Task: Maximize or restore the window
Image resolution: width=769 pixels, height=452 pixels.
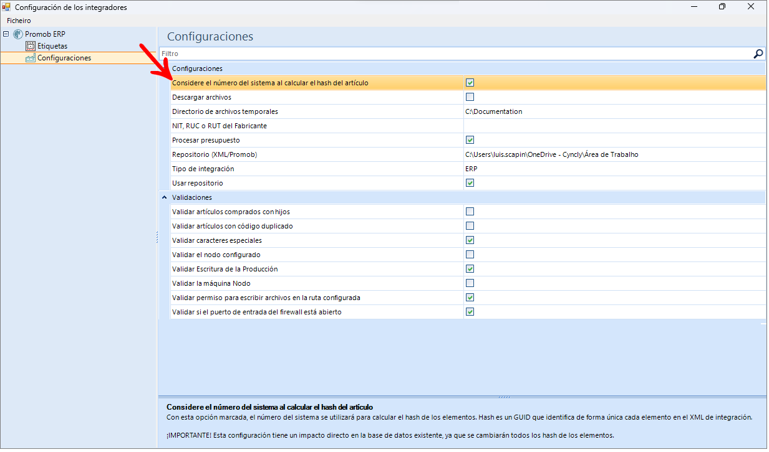Action: click(x=722, y=7)
